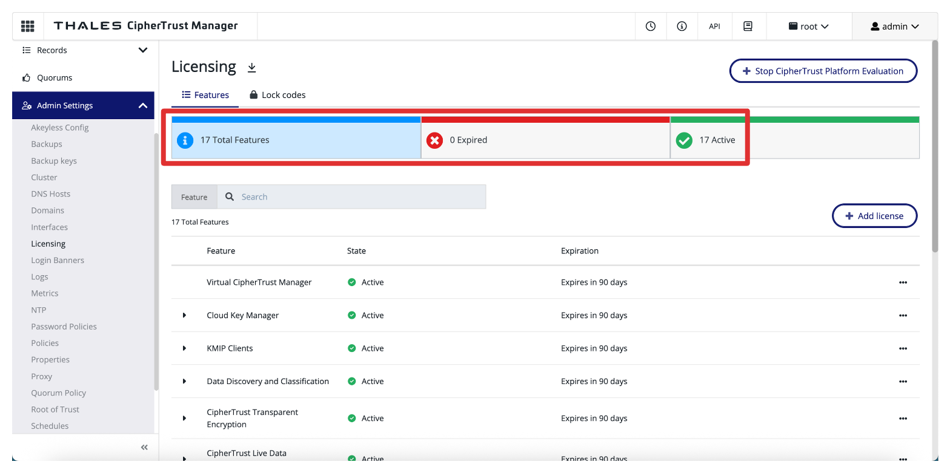
Task: Switch to the Lock codes tab
Action: point(277,95)
